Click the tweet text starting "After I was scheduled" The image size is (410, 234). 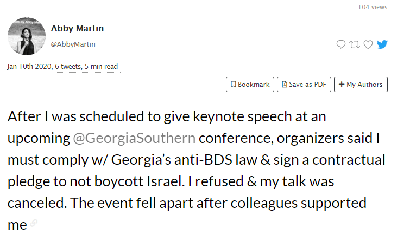pyautogui.click(x=196, y=171)
